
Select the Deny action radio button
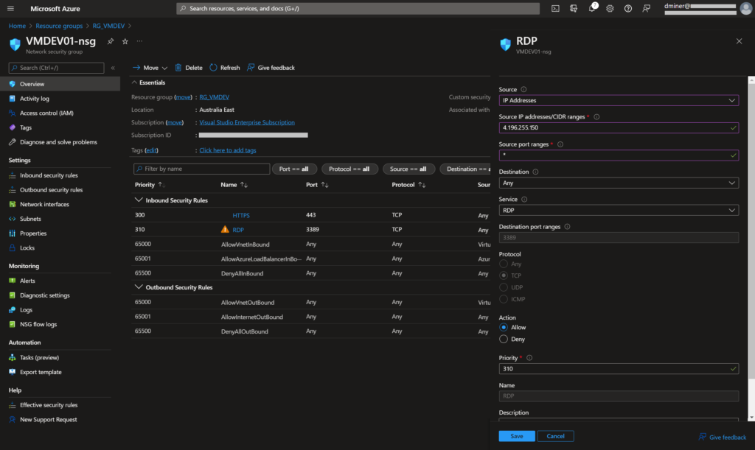(x=504, y=340)
